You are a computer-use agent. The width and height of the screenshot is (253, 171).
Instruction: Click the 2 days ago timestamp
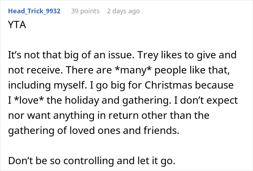[x=123, y=11]
